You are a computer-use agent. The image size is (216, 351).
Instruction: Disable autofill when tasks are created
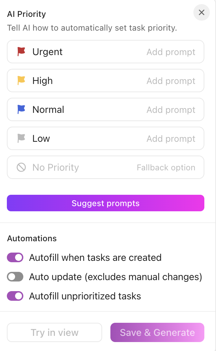click(x=15, y=257)
